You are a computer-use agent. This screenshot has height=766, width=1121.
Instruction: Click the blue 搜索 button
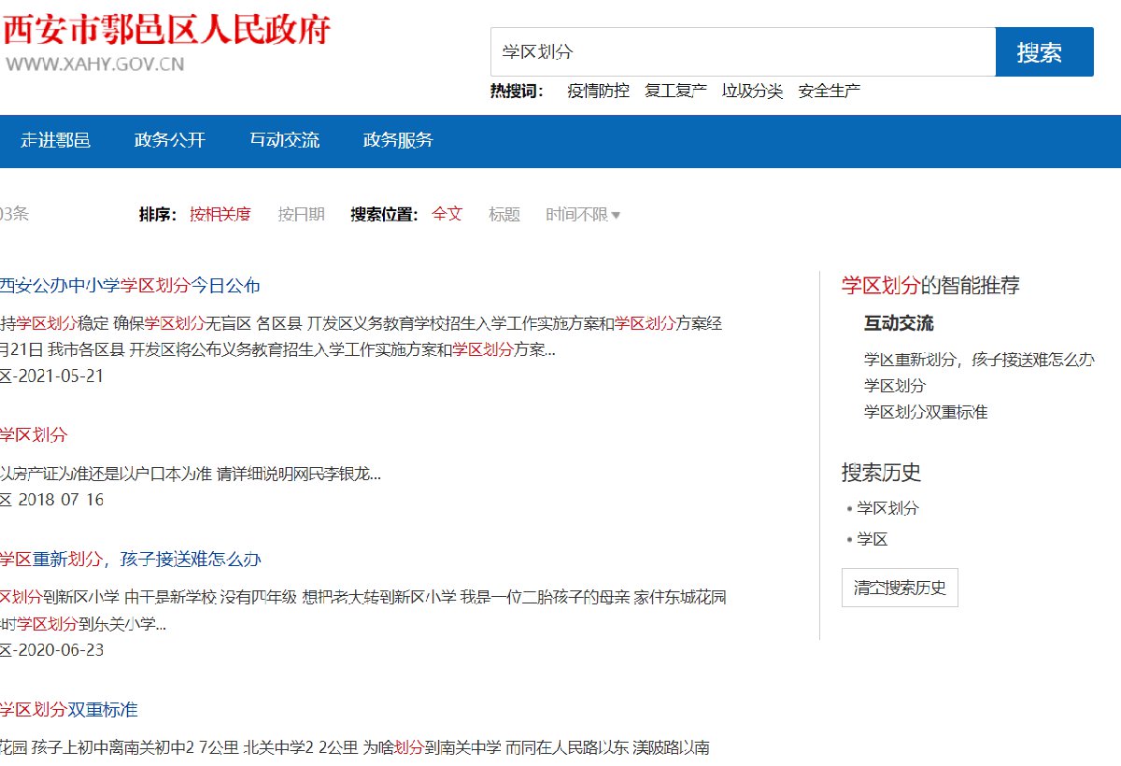point(1043,52)
